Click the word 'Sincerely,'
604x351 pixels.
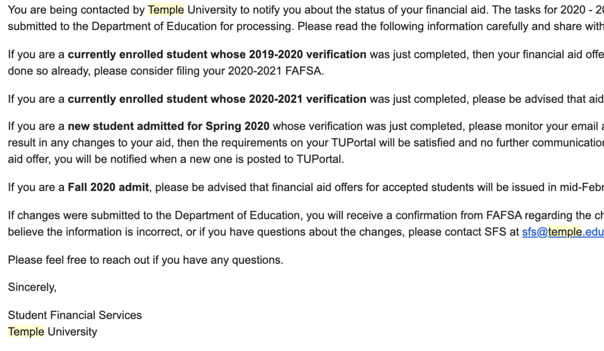point(32,287)
